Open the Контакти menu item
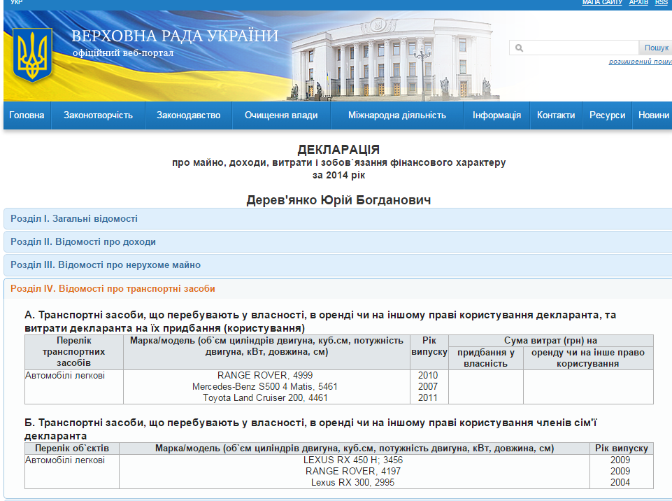The height and width of the screenshot is (501, 672). pos(556,115)
